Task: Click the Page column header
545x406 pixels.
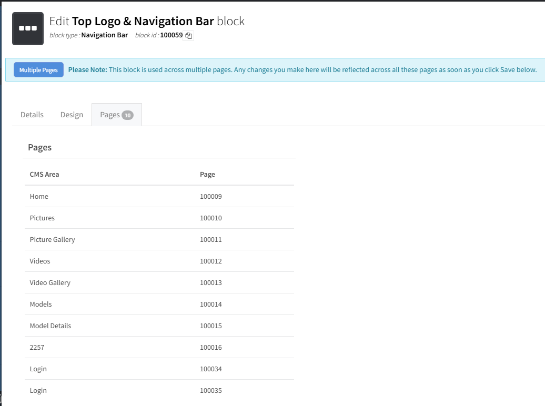Action: (x=207, y=174)
